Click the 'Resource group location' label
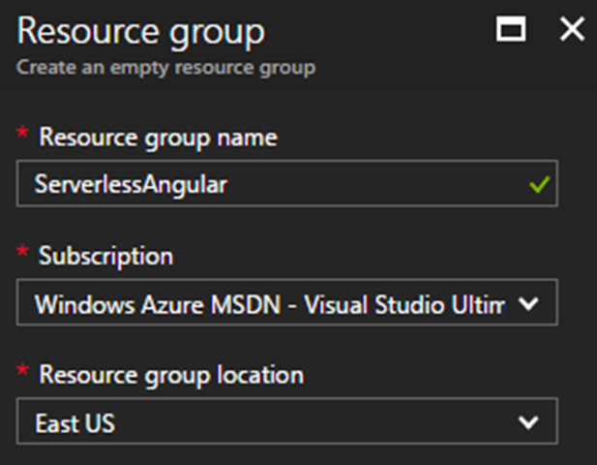This screenshot has width=597, height=465. click(171, 375)
